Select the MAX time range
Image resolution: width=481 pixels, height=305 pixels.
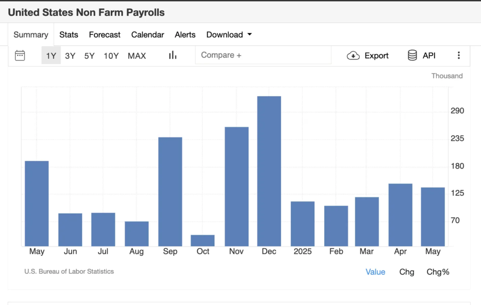137,56
